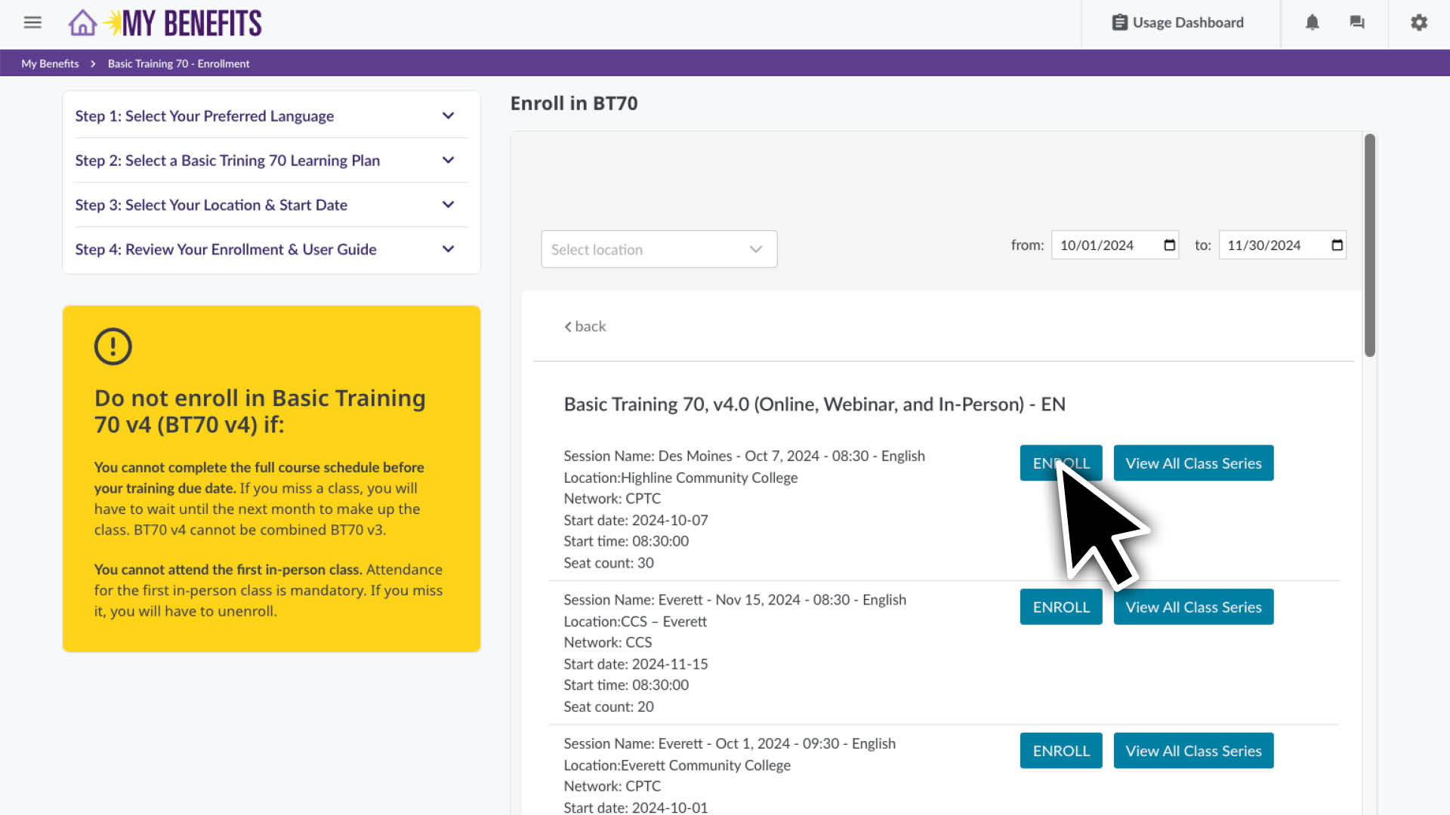Open the settings gear
The width and height of the screenshot is (1450, 815).
(1418, 23)
